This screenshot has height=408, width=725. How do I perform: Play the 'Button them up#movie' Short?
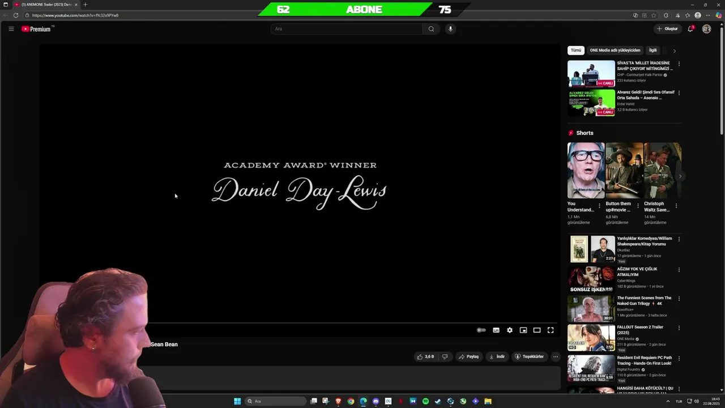click(x=624, y=170)
